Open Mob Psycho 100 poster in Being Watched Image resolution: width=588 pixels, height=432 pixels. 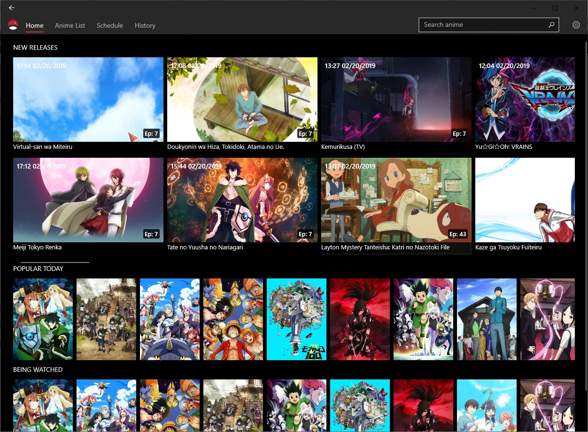coord(360,406)
